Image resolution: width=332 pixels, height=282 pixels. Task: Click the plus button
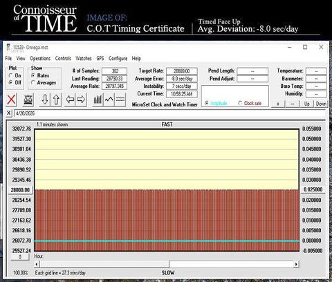(x=278, y=104)
